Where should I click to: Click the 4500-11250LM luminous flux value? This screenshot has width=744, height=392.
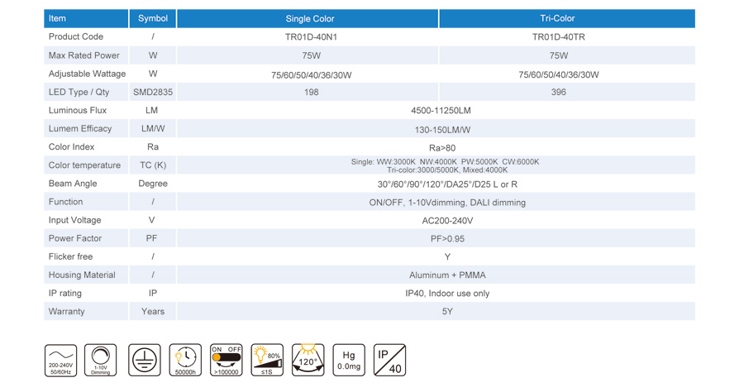tap(441, 111)
